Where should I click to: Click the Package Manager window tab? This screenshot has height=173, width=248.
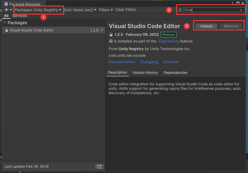point(24,4)
